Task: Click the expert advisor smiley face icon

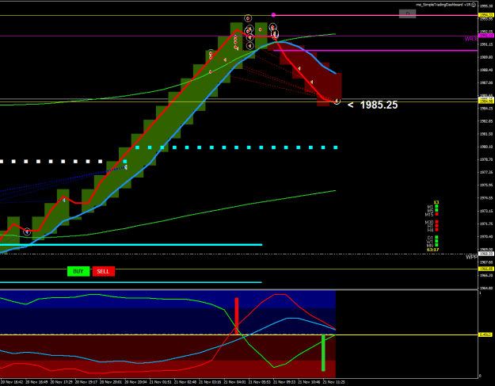Action: point(474,5)
